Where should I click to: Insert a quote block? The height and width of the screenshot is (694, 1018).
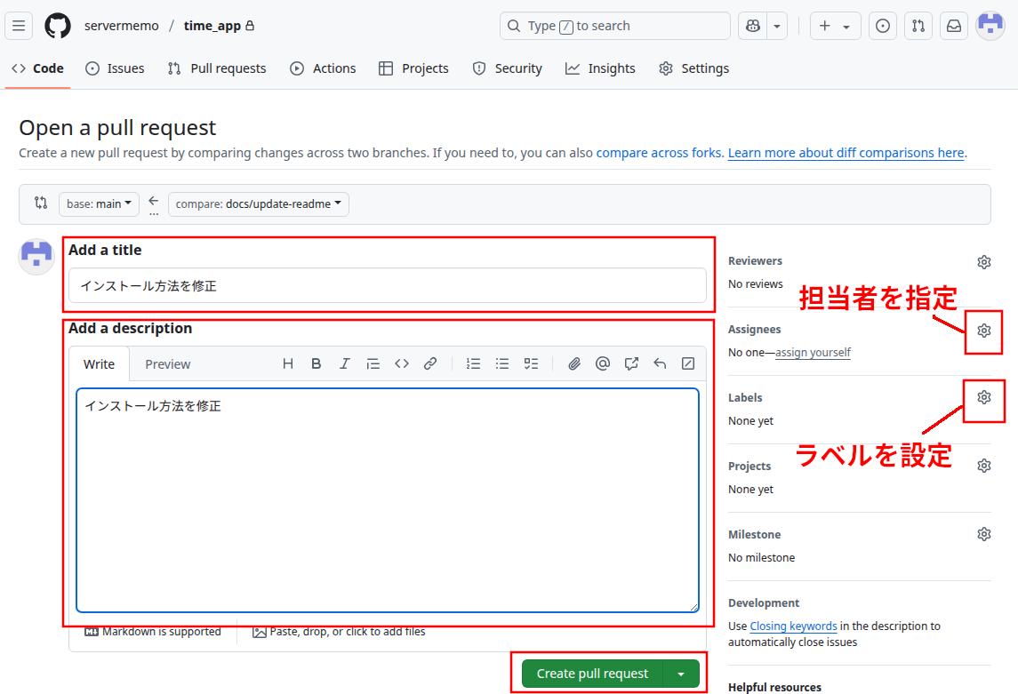point(373,363)
